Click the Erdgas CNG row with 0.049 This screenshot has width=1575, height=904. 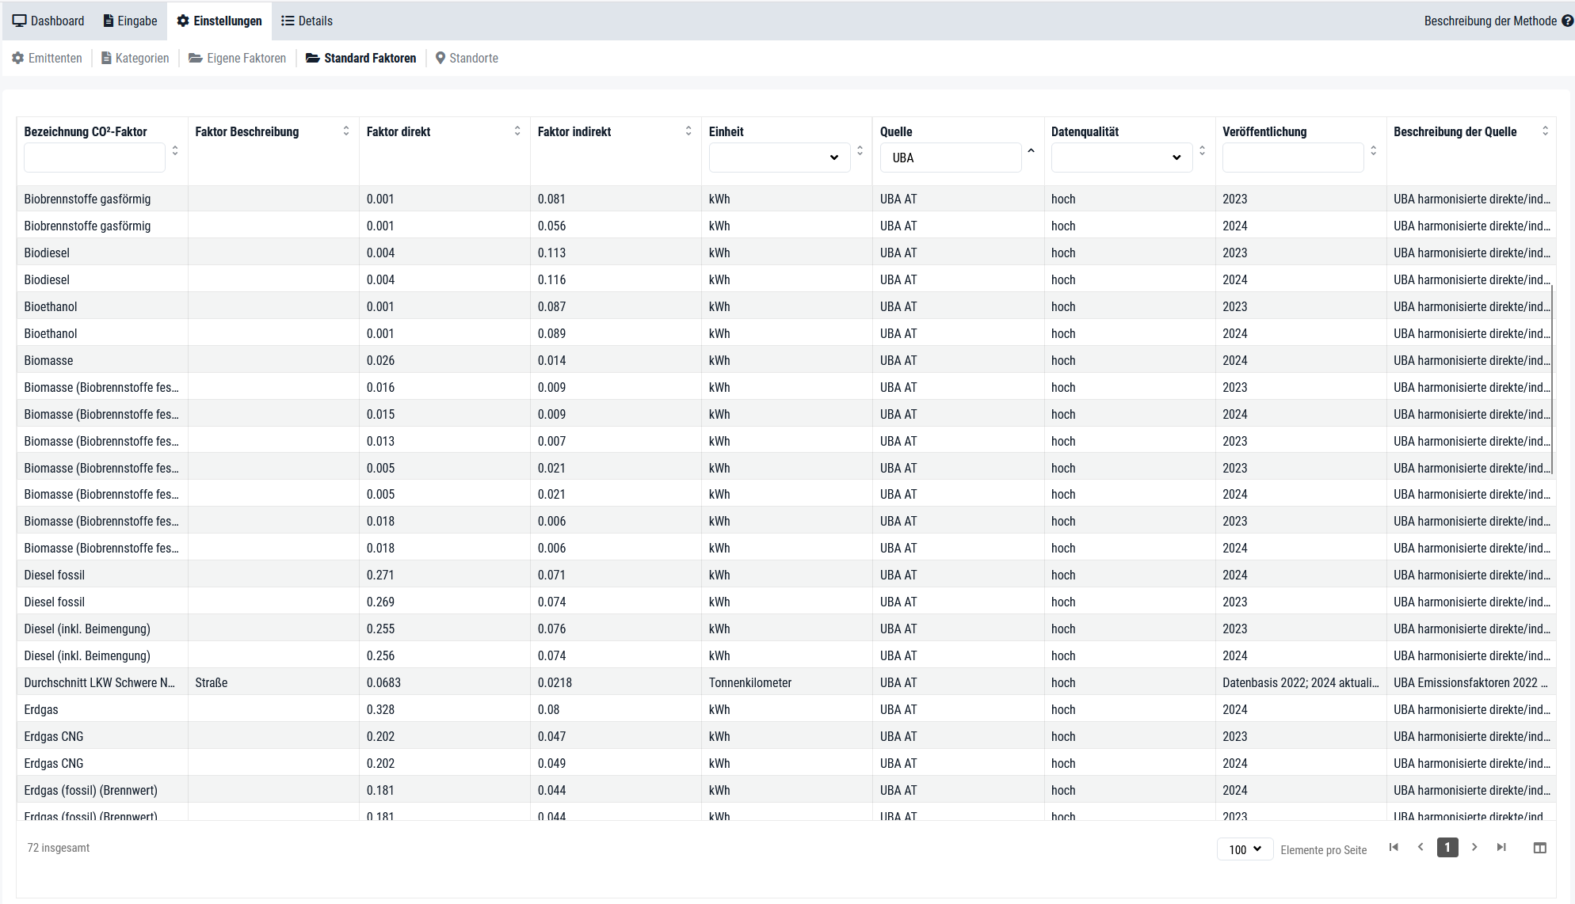click(786, 763)
